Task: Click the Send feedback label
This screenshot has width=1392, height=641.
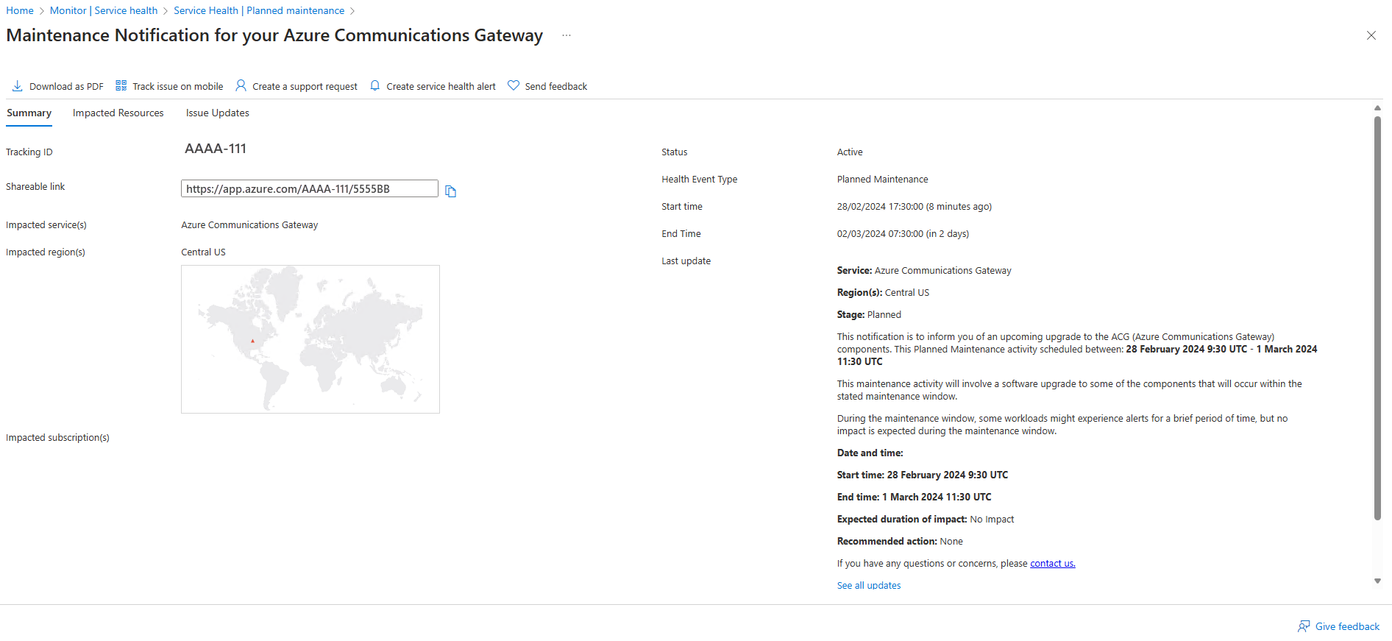Action: click(556, 87)
